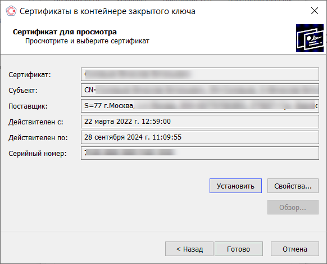The width and height of the screenshot is (327, 264).
Task: Click the Поставщик field with S=77 г.Москва
Action: tap(200, 106)
